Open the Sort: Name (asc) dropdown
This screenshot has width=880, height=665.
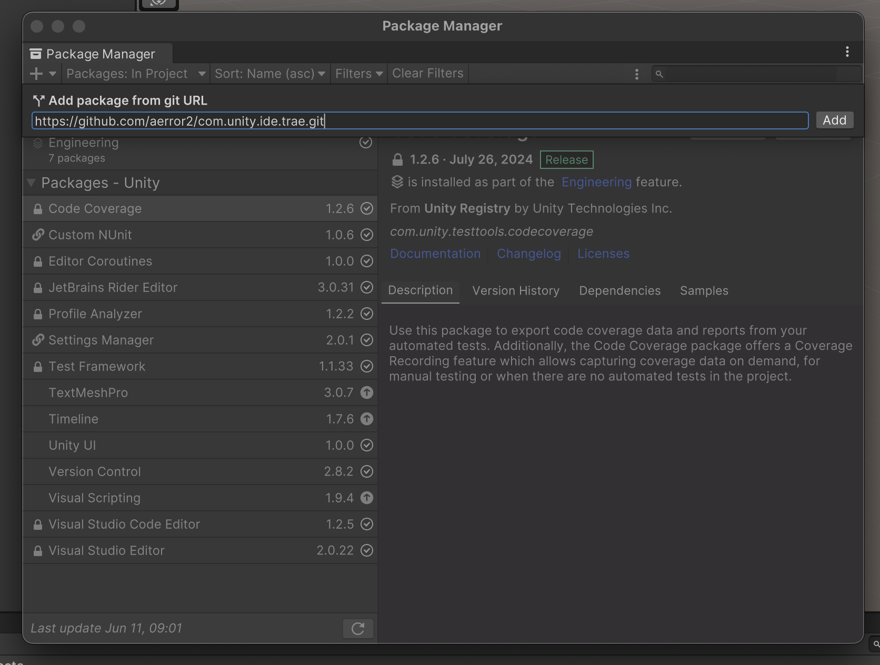(269, 74)
